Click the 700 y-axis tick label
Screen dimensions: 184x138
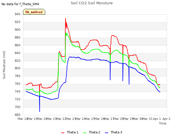[18, 107]
